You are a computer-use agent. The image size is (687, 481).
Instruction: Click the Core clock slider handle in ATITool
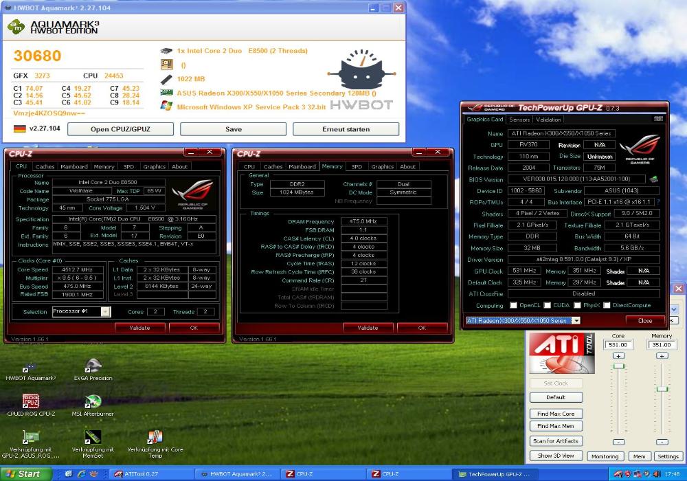(618, 366)
